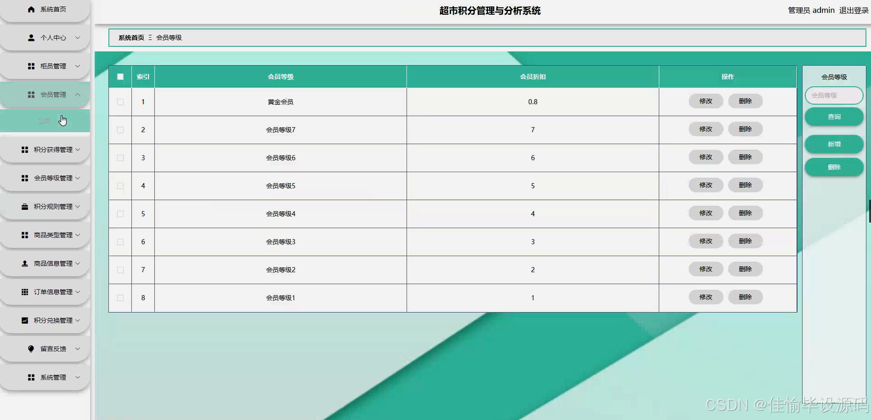
Task: Expand the 系统管理 chevron
Action: pyautogui.click(x=78, y=377)
